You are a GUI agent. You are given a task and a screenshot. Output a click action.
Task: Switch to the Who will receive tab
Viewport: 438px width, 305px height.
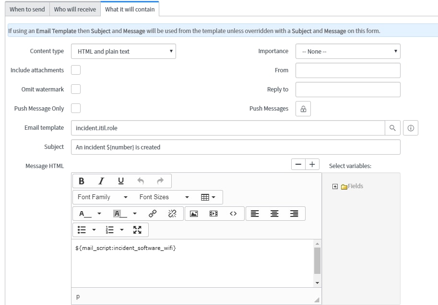pyautogui.click(x=75, y=10)
